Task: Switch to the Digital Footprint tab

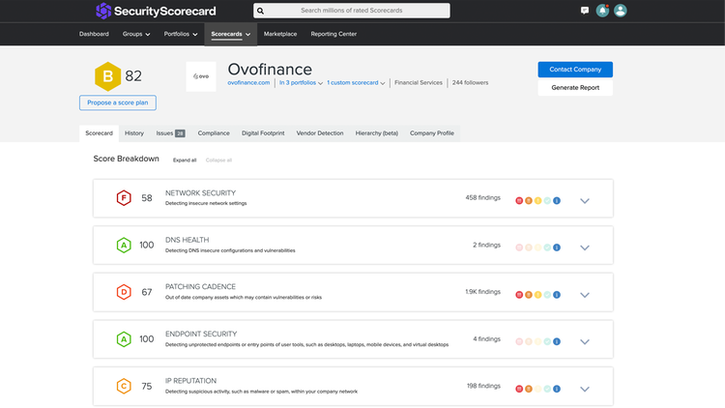Action: [x=263, y=133]
